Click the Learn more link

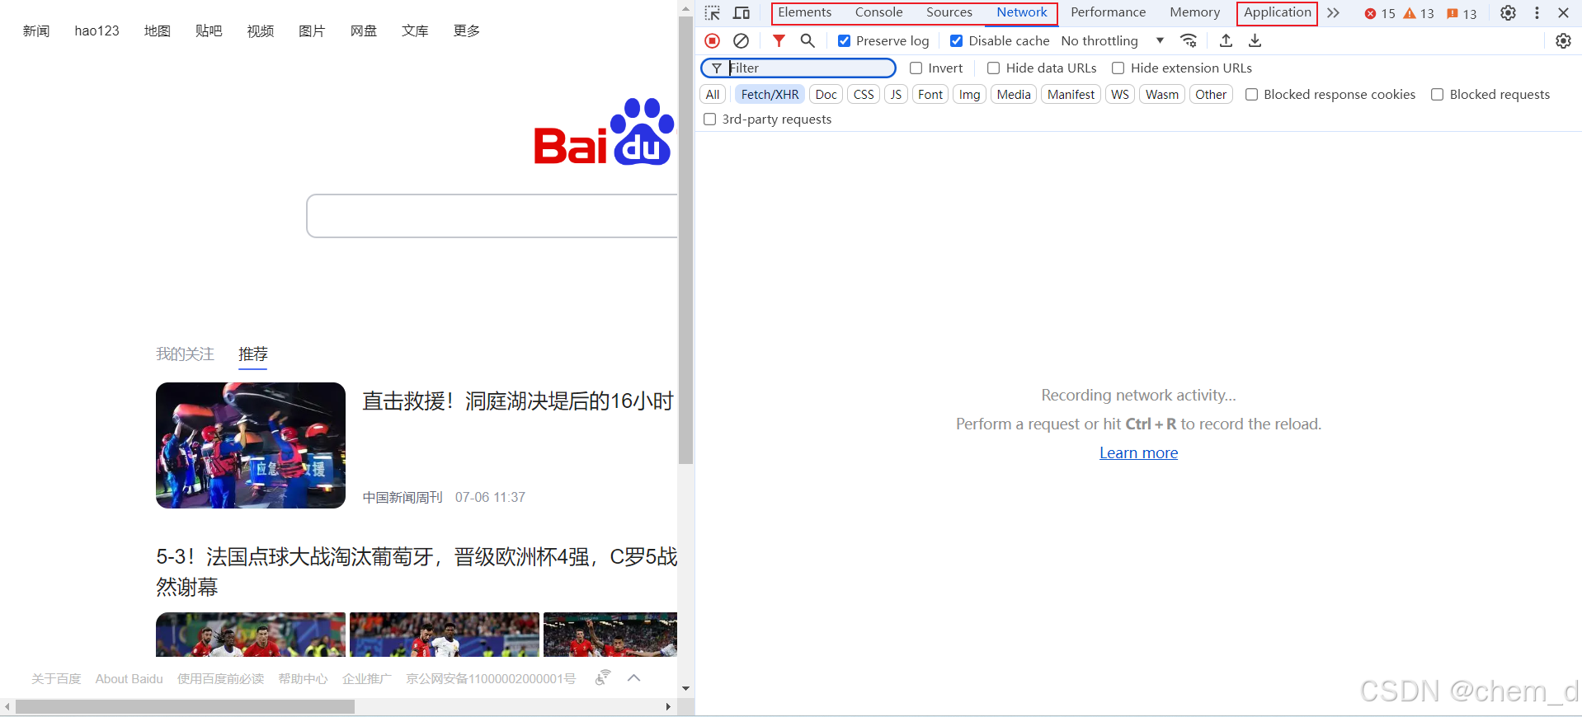point(1138,453)
